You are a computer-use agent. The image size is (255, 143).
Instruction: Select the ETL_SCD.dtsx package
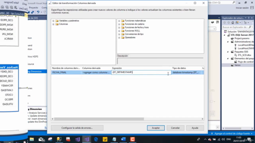click(x=244, y=55)
